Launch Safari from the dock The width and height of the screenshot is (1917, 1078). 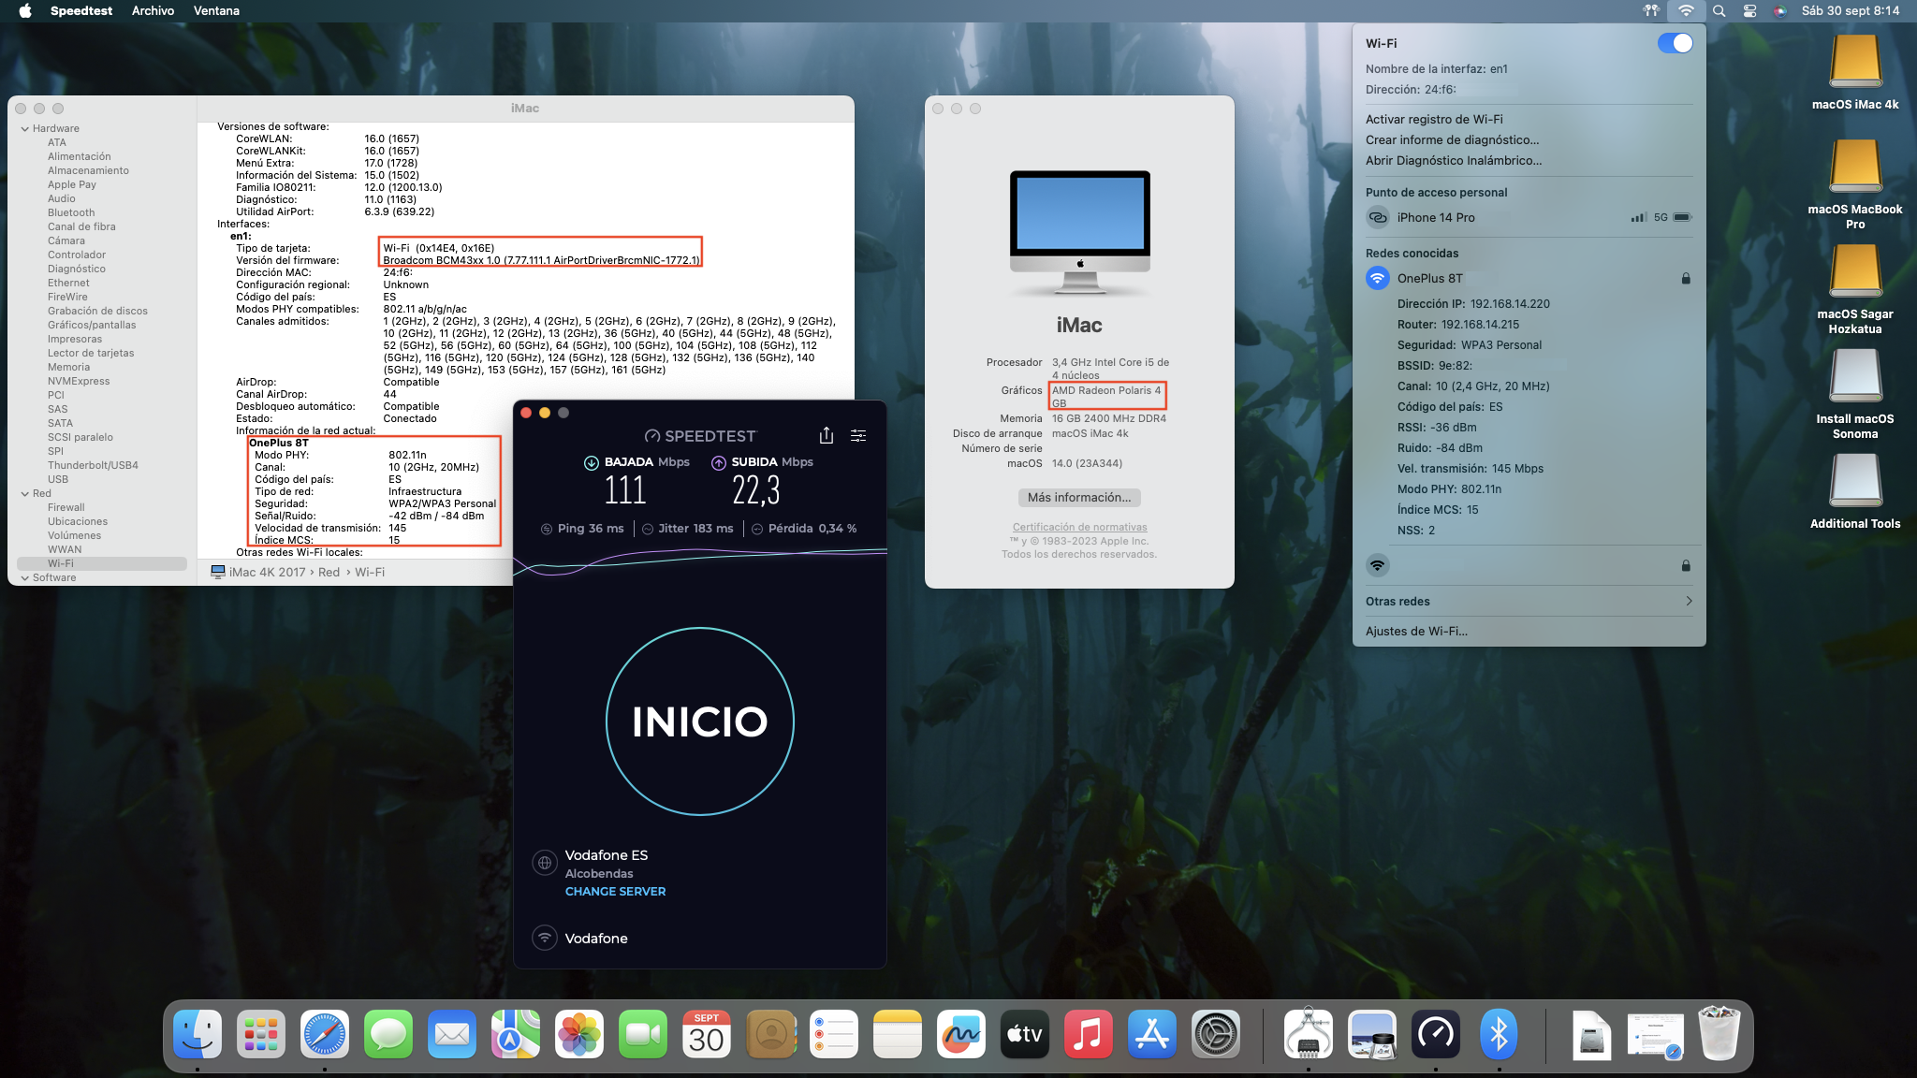coord(325,1034)
